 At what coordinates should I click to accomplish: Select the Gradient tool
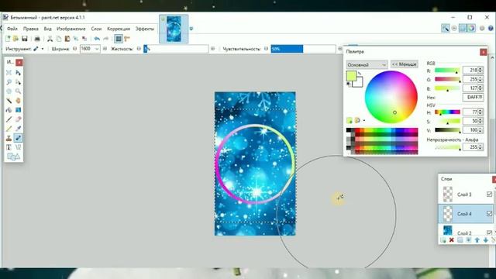coord(19,110)
